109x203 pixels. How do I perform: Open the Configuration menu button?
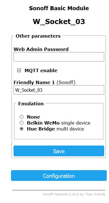coord(59,176)
